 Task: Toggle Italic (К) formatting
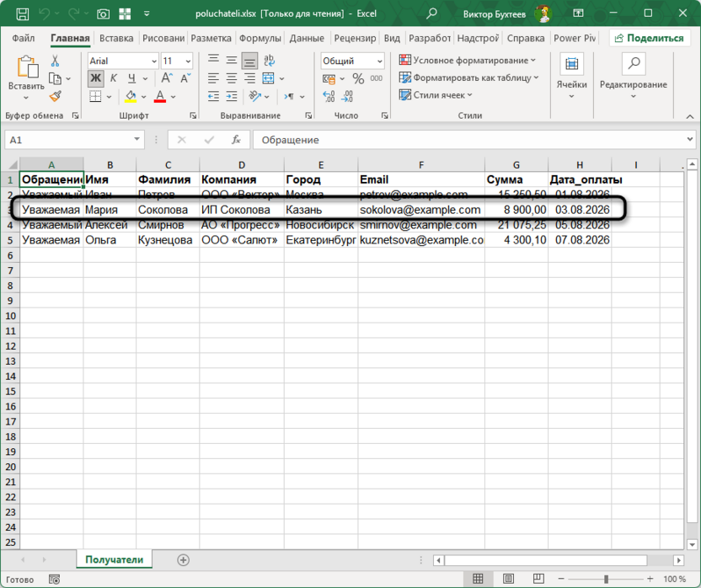tap(113, 78)
